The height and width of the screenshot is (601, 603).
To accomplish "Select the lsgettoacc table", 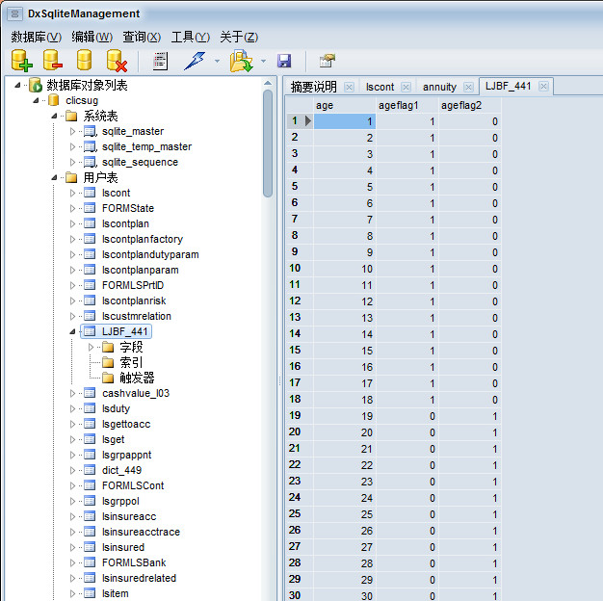I will pos(126,424).
